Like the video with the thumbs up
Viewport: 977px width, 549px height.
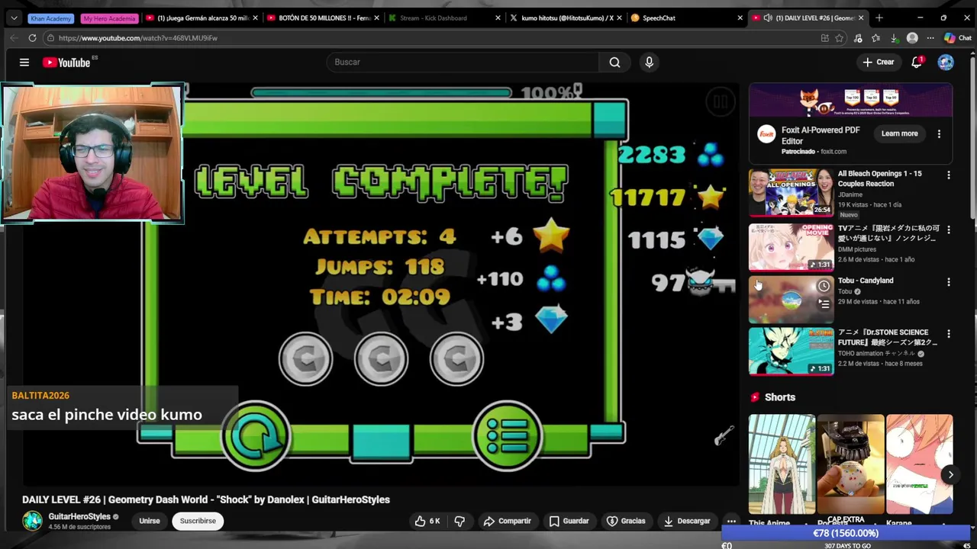tap(427, 521)
